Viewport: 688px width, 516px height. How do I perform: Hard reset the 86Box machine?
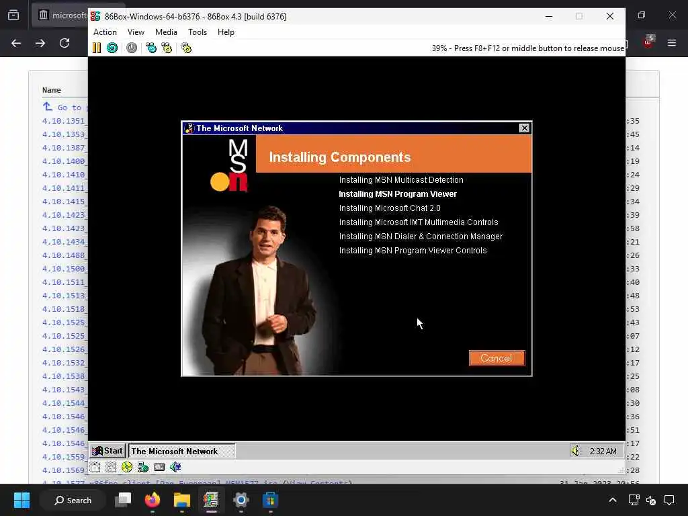click(112, 48)
